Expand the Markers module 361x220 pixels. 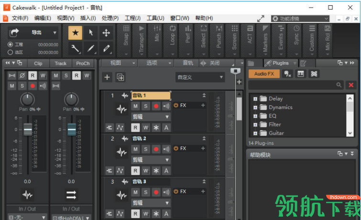tap(265, 41)
